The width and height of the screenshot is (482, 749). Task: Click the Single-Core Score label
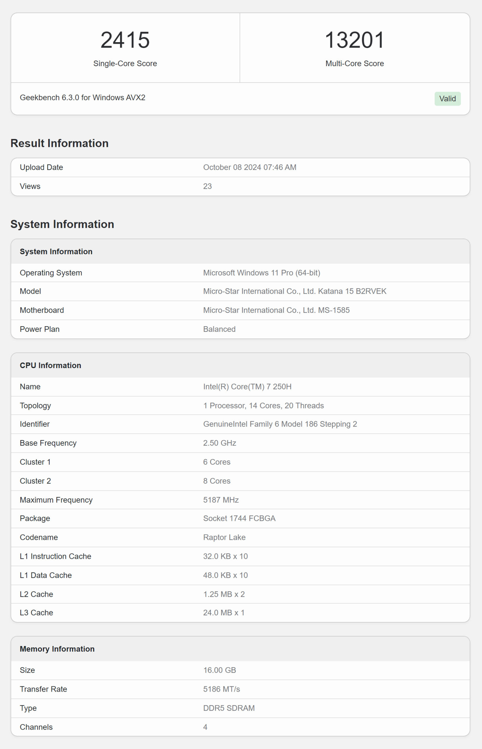(x=125, y=63)
